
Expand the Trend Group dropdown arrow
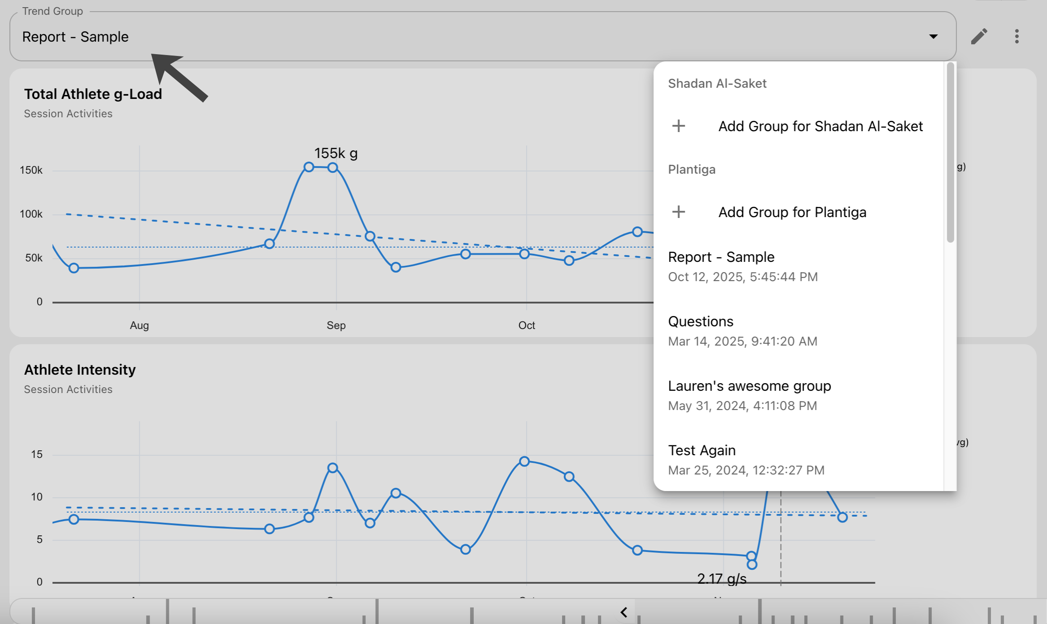click(x=933, y=37)
